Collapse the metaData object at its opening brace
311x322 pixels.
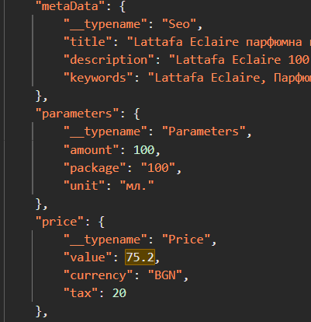[123, 6]
